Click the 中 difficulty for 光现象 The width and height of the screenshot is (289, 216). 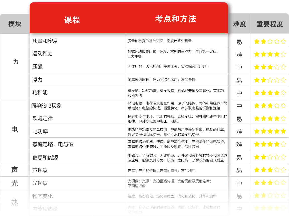(x=239, y=183)
